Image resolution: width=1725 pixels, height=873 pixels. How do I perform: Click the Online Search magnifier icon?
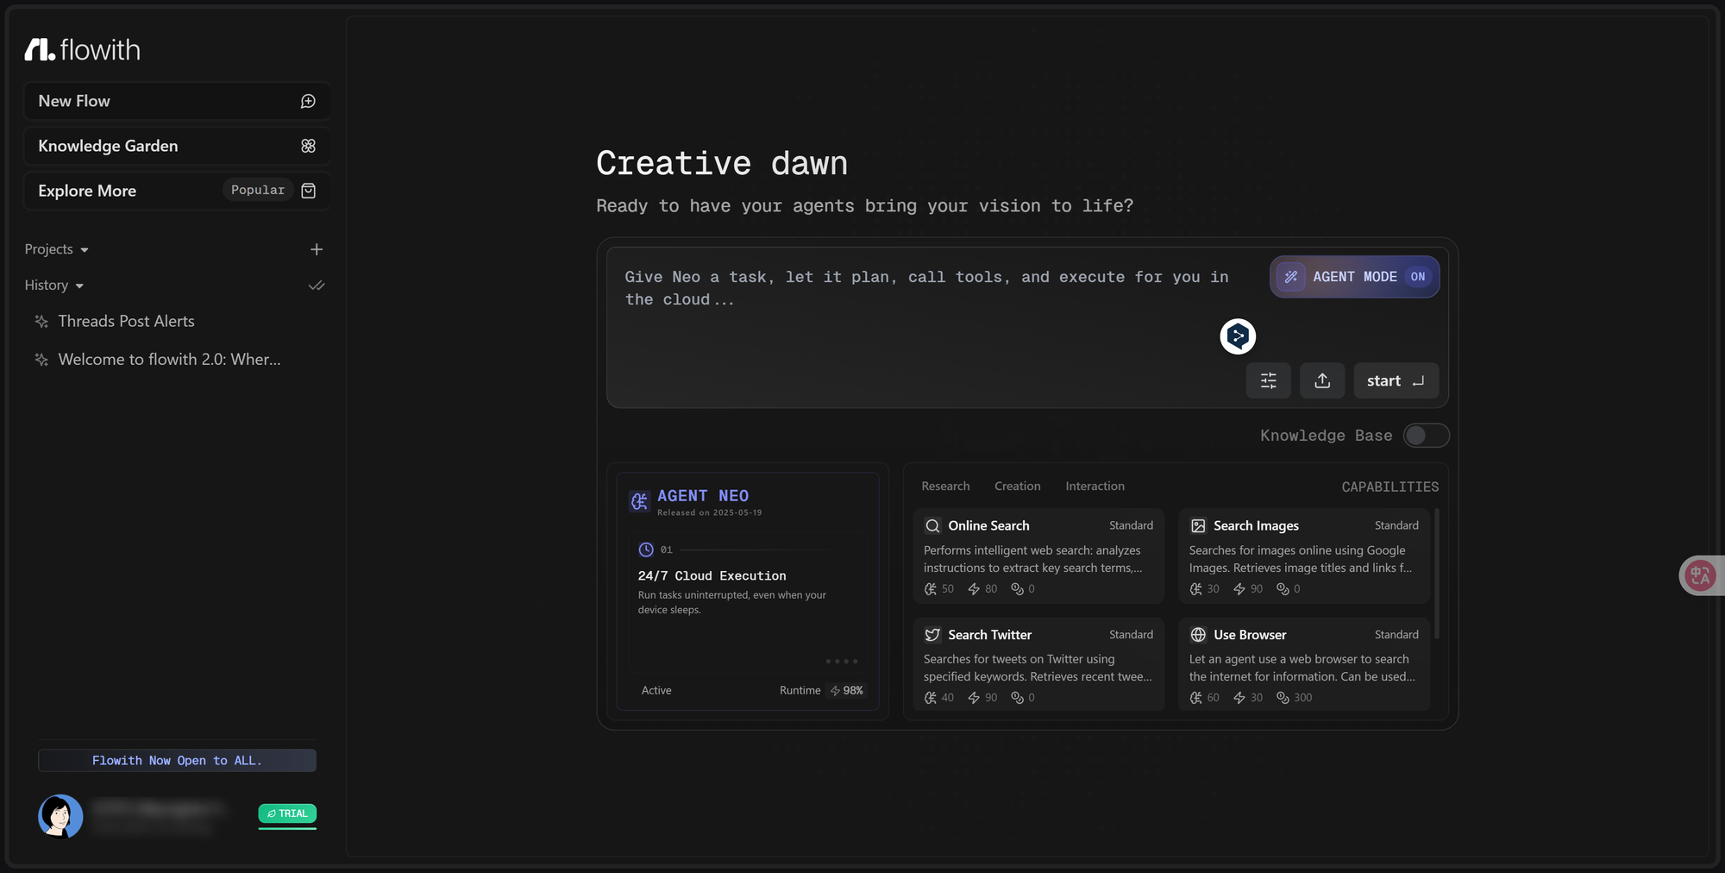point(932,526)
